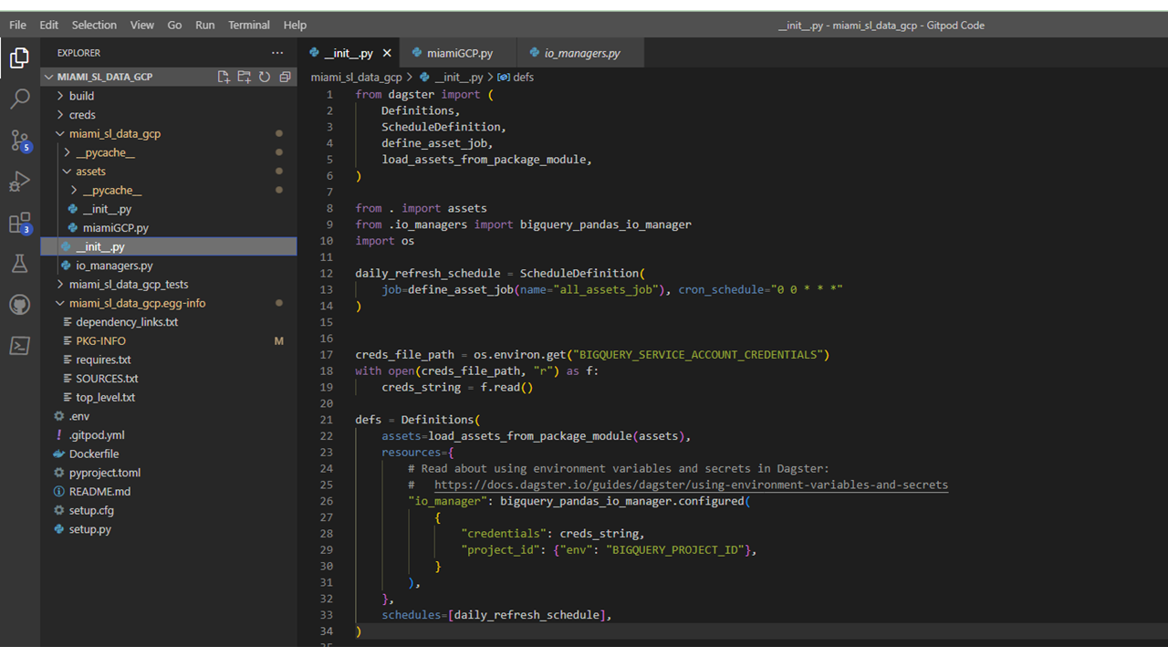This screenshot has width=1168, height=657.
Task: Open the View menu
Action: (x=142, y=25)
